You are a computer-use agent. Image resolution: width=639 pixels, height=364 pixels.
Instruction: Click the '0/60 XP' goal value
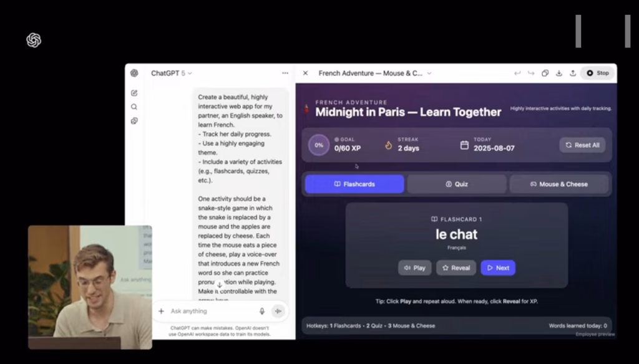[x=348, y=148]
